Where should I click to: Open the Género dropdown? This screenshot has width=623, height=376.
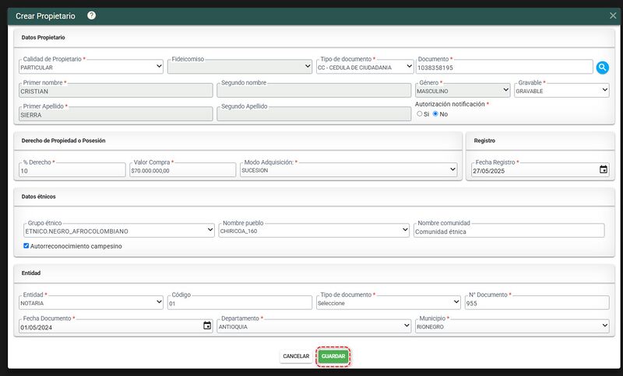coord(463,90)
